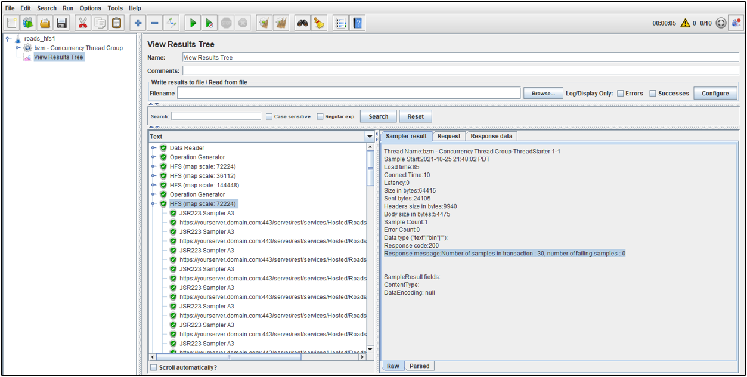
Task: Switch to the Response data tab
Action: 491,136
